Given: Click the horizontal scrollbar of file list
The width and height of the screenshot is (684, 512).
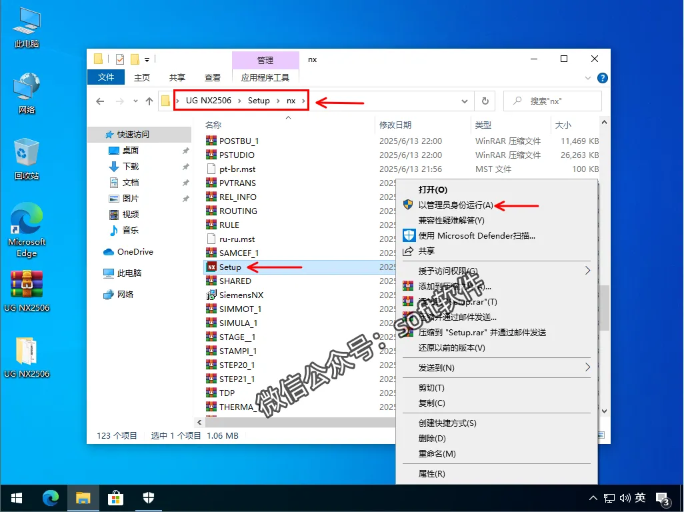Looking at the screenshot, I should (x=299, y=422).
